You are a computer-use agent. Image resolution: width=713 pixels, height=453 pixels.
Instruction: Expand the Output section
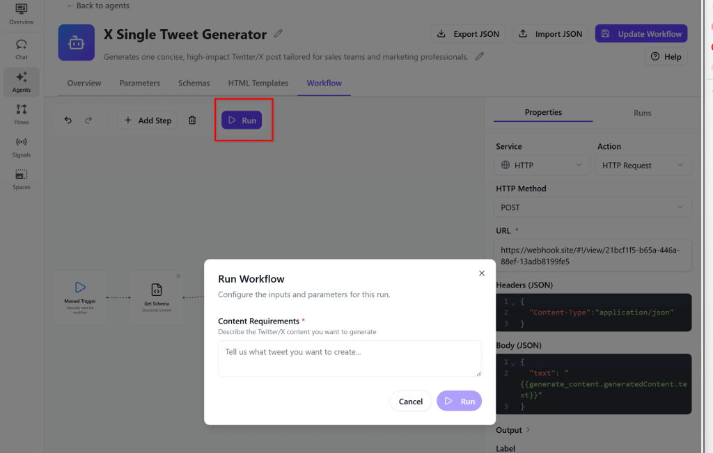(x=513, y=430)
